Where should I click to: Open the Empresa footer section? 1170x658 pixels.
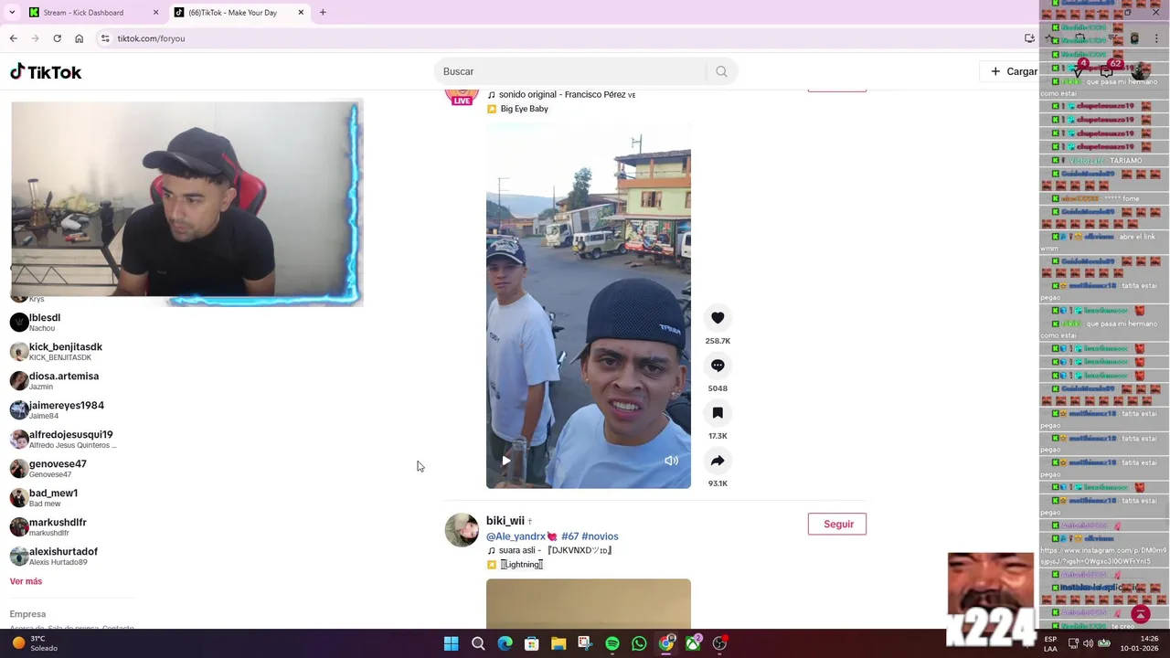[x=27, y=614]
